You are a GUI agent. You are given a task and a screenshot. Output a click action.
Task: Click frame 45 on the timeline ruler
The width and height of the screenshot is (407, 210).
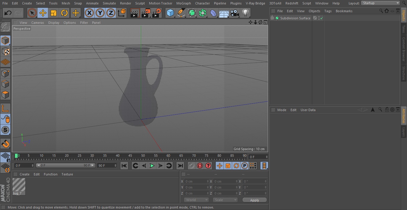click(130, 156)
